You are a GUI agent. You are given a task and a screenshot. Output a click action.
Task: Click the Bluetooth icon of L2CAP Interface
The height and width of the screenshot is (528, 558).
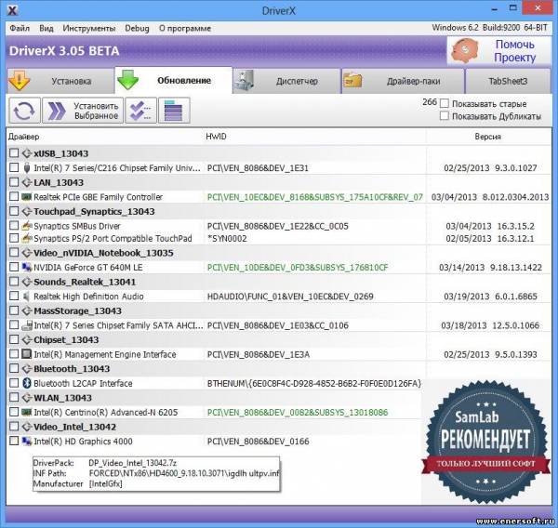point(26,383)
